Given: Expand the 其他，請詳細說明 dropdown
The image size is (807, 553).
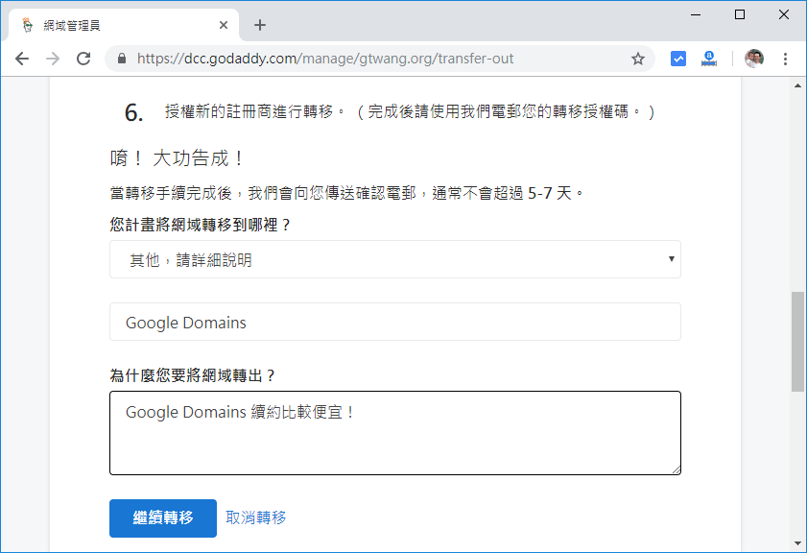Looking at the screenshot, I should click(x=394, y=259).
